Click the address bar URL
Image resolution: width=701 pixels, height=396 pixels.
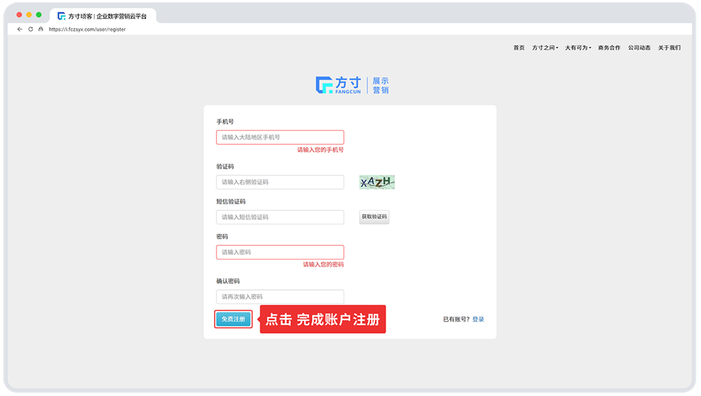87,29
